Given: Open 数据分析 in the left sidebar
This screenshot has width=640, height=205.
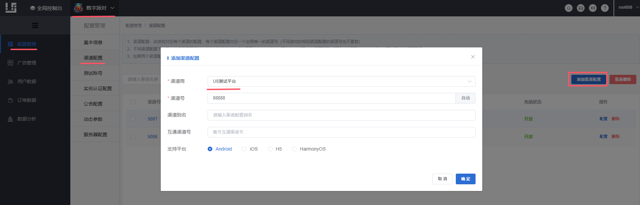Looking at the screenshot, I should pyautogui.click(x=27, y=119).
